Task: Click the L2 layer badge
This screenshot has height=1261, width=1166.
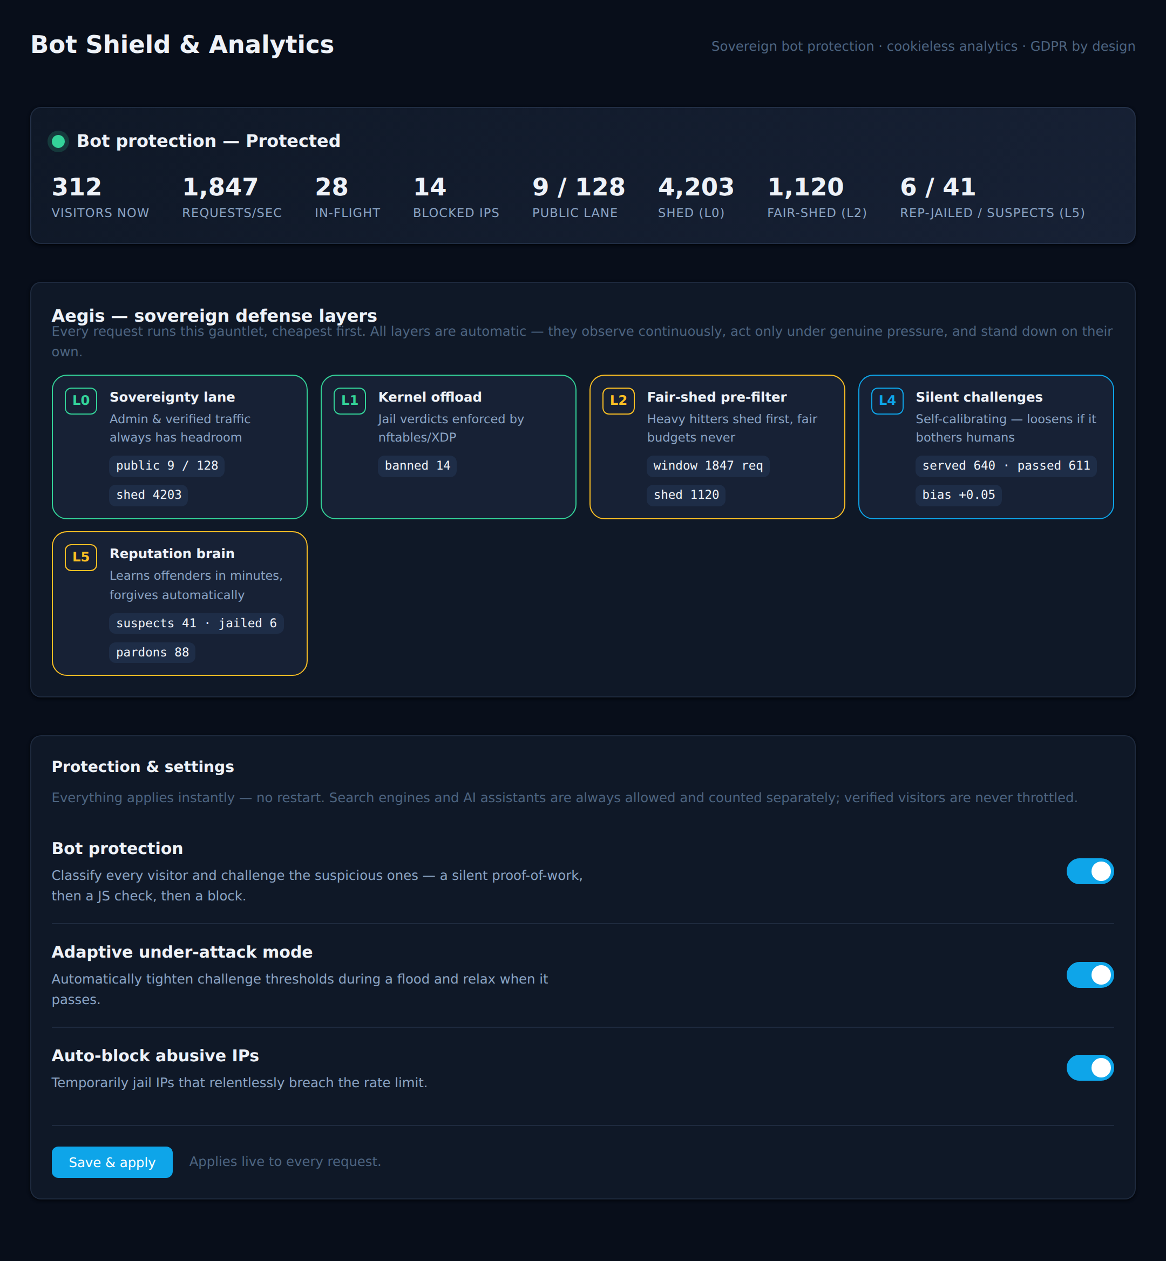Action: [618, 401]
